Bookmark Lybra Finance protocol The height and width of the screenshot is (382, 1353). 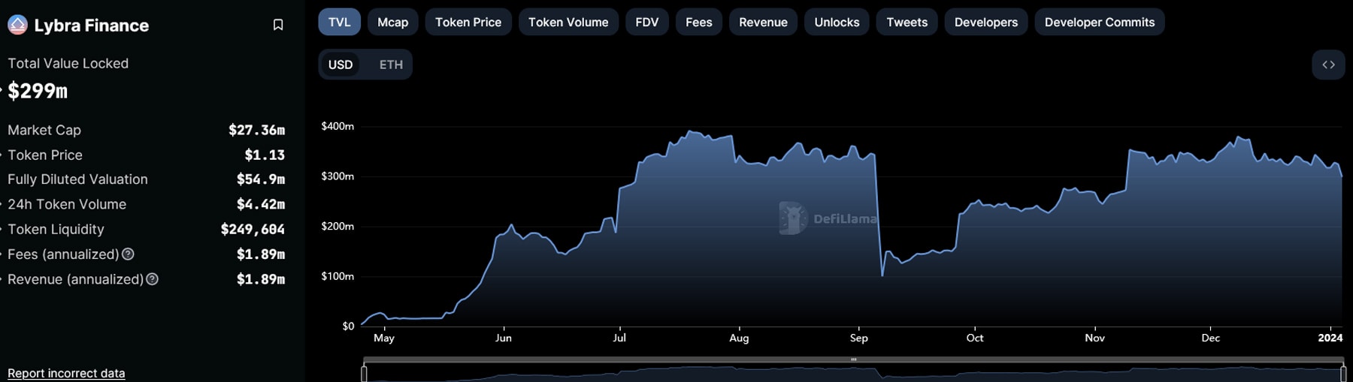[277, 25]
